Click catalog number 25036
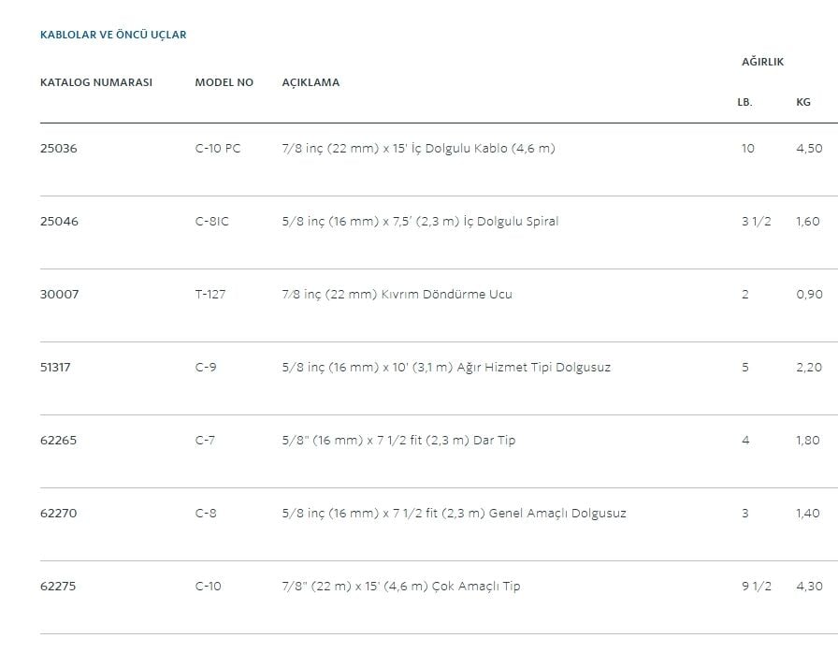The width and height of the screenshot is (838, 653). point(59,149)
